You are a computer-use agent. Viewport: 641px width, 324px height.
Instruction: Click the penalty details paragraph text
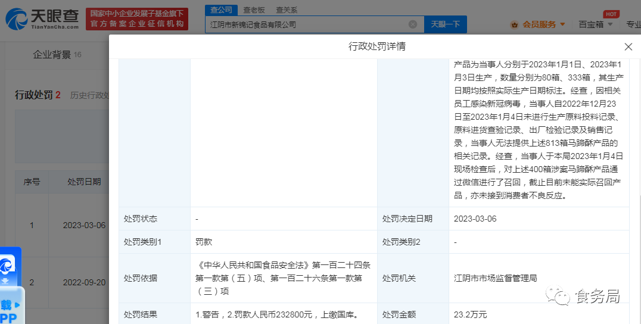pos(539,130)
